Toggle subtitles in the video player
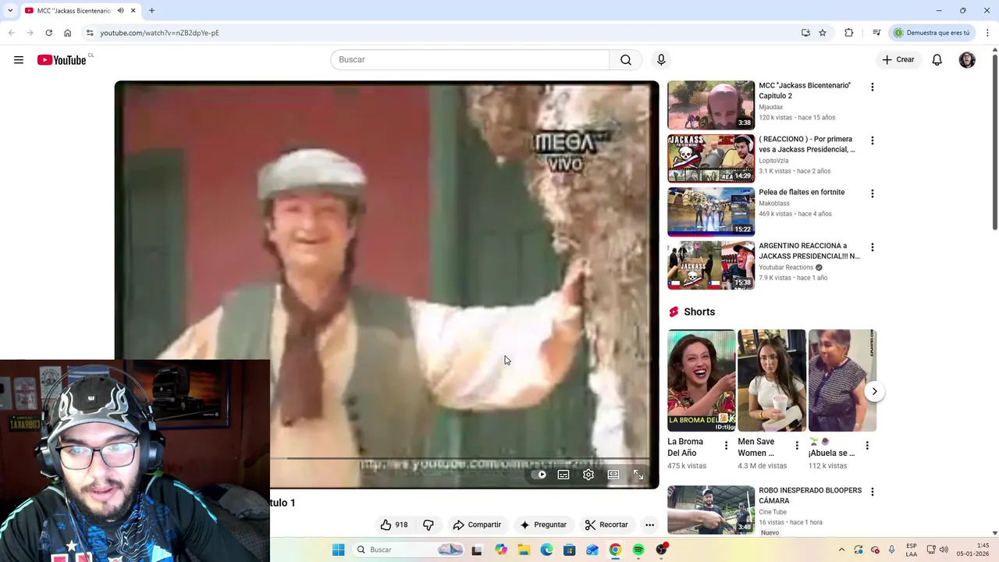This screenshot has height=562, width=999. [x=563, y=475]
